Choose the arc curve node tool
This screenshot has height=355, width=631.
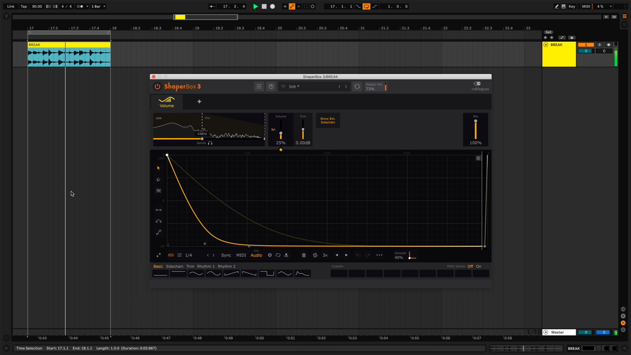pos(158,221)
